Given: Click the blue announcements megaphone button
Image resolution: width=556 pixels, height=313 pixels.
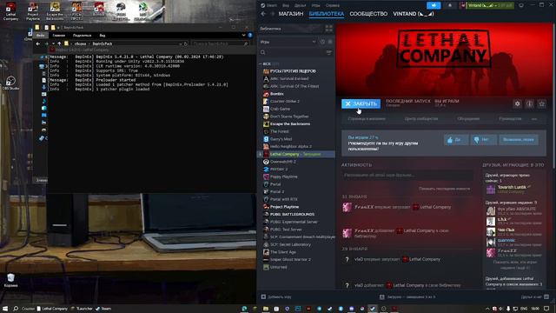Looking at the screenshot, I should click(x=434, y=5).
